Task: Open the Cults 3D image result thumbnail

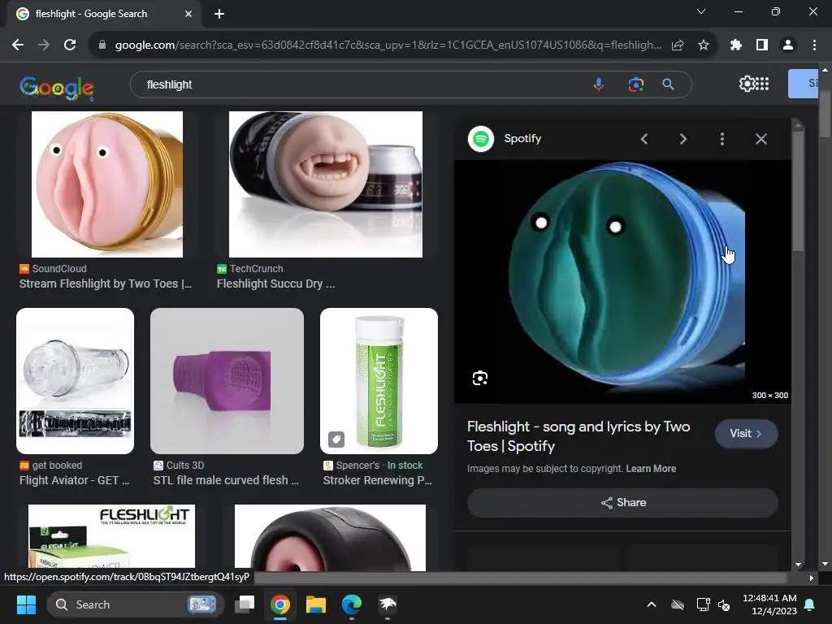Action: point(227,380)
